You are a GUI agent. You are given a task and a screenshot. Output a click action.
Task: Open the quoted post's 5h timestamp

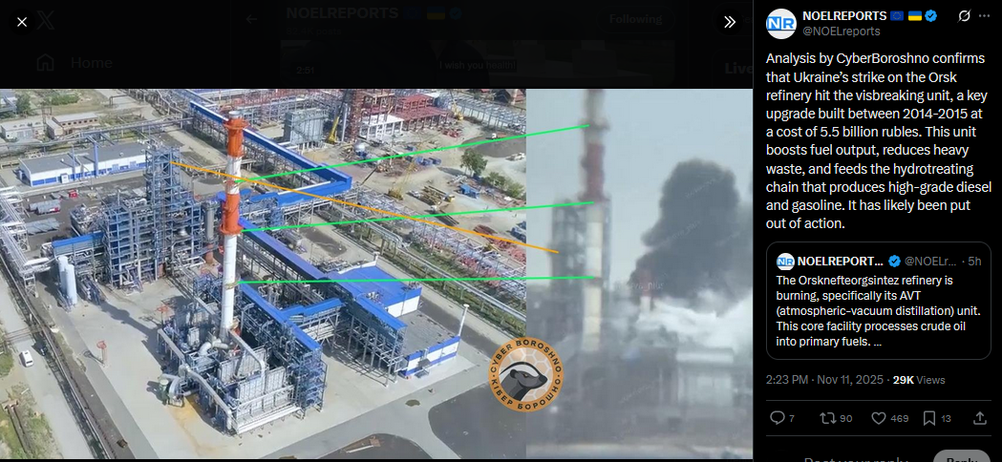click(974, 261)
